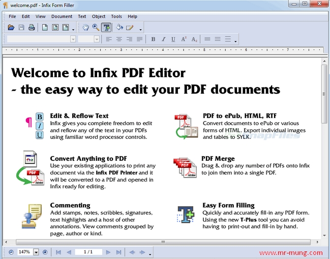The height and width of the screenshot is (259, 330).
Task: Click the horizontal scrollbar thumb
Action: pyautogui.click(x=163, y=242)
